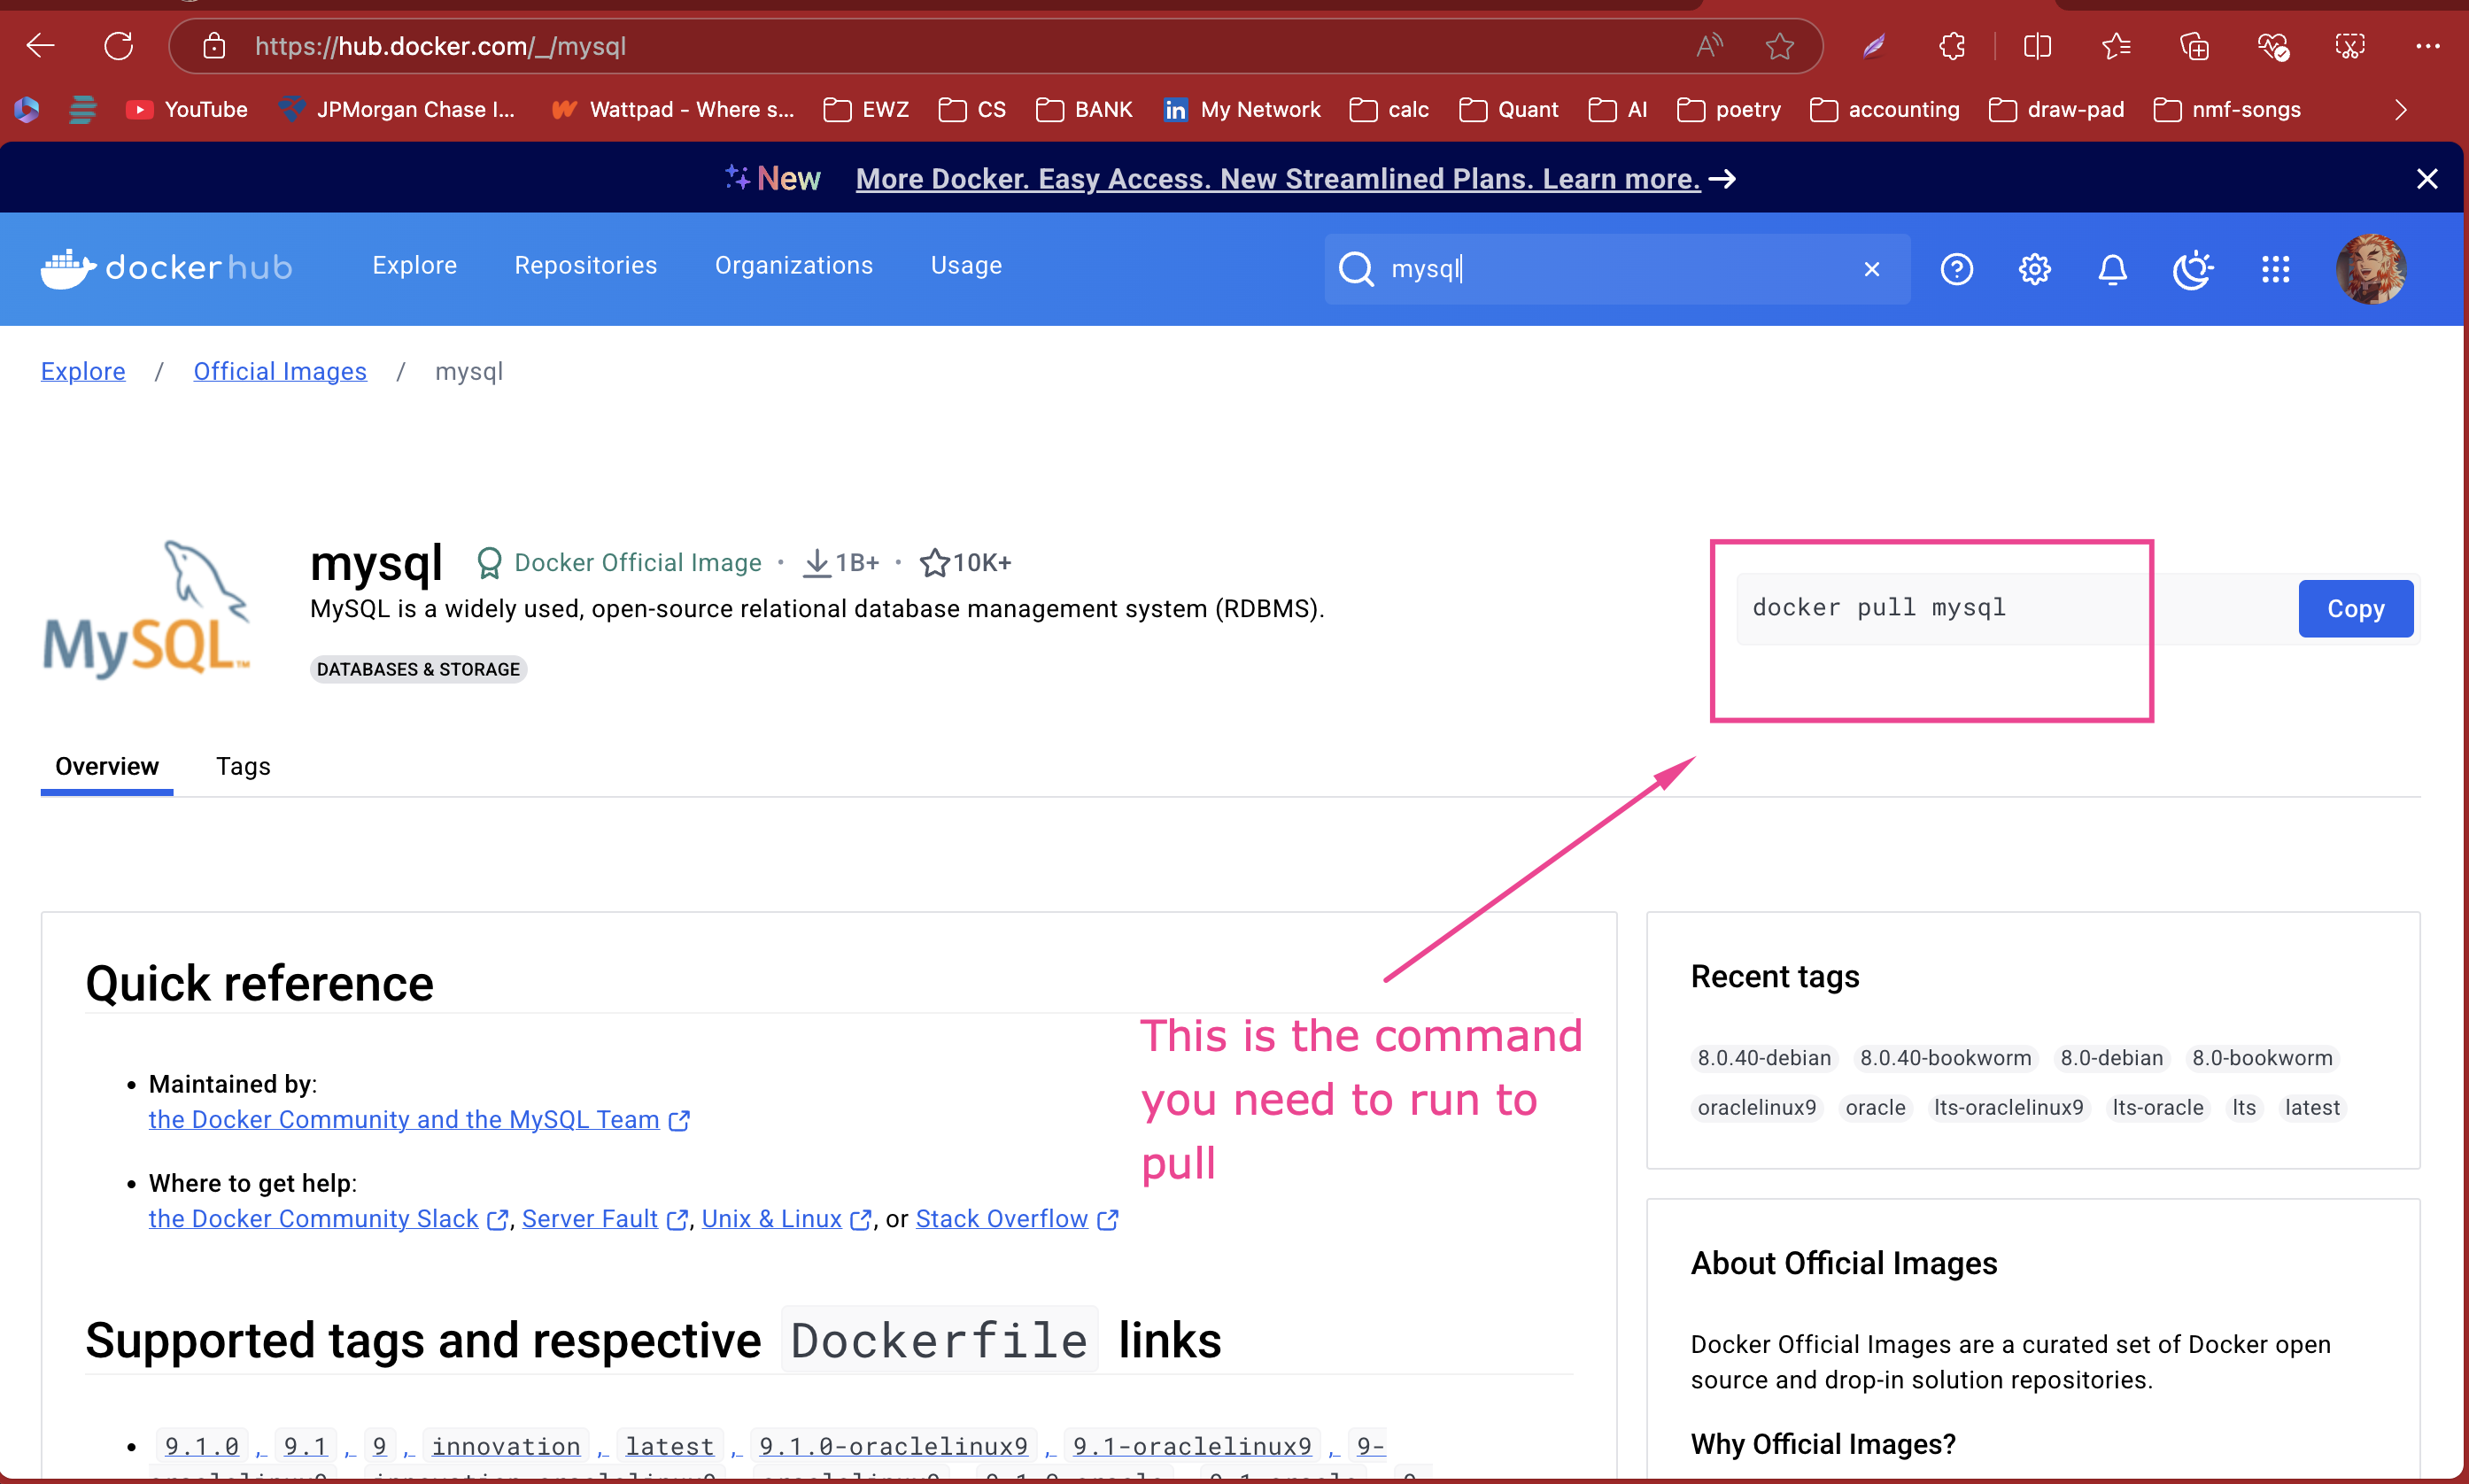The image size is (2469, 1484).
Task: Open the Server Fault link
Action: pos(604,1218)
